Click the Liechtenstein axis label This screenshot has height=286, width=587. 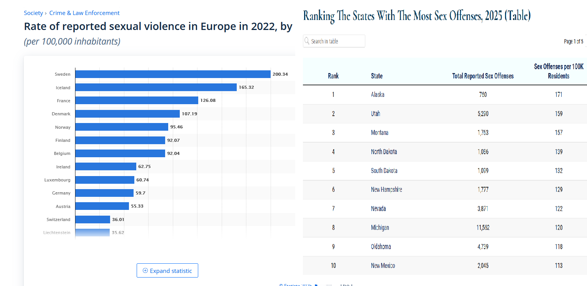pyautogui.click(x=57, y=233)
